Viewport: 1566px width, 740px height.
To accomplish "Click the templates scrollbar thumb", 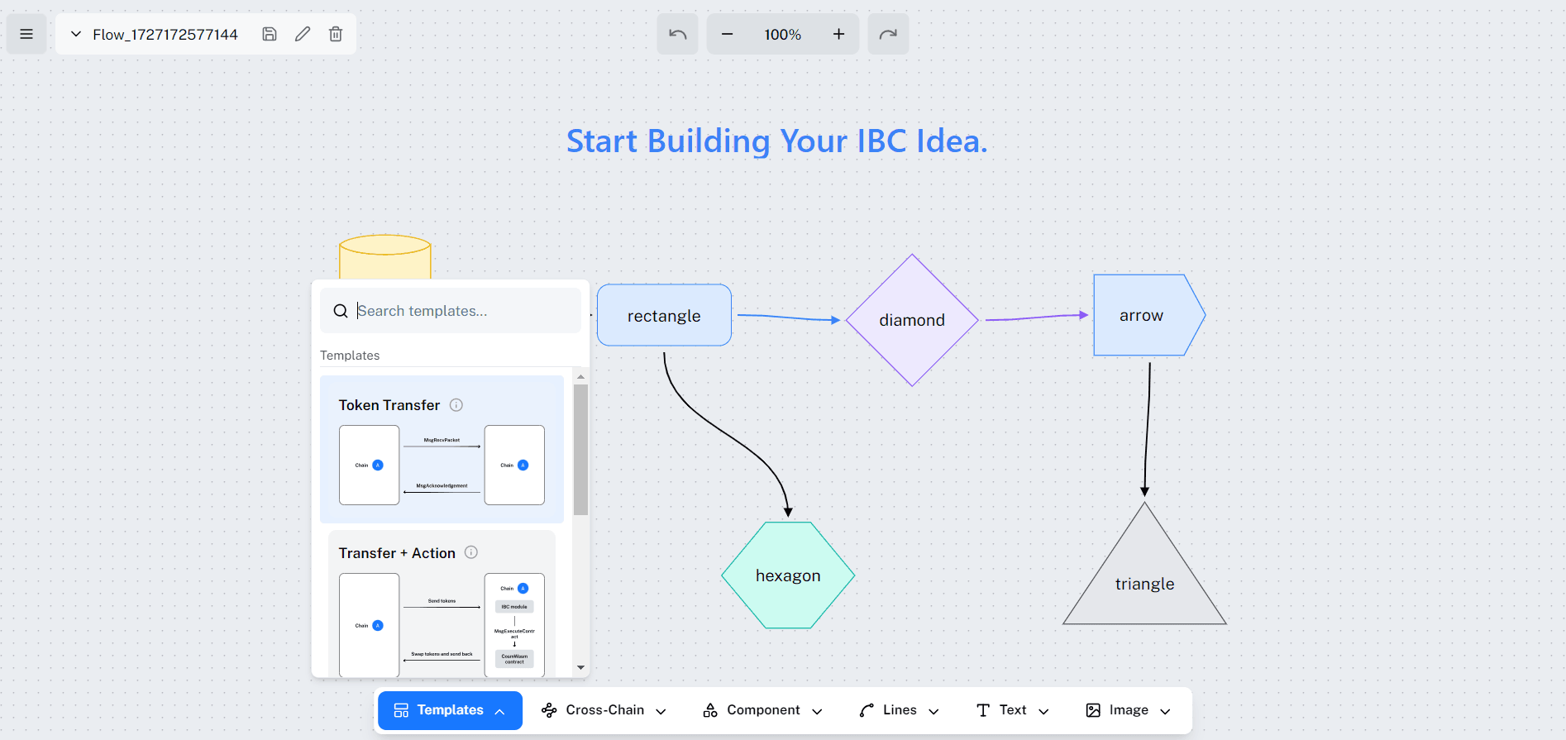I will (581, 450).
